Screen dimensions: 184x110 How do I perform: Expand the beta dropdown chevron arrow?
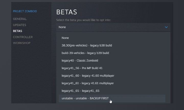[166, 27]
